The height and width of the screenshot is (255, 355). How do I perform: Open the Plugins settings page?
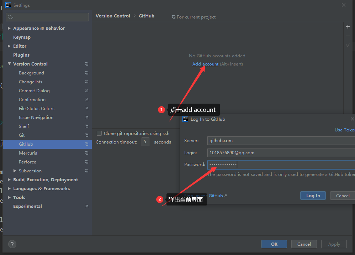[x=21, y=55]
